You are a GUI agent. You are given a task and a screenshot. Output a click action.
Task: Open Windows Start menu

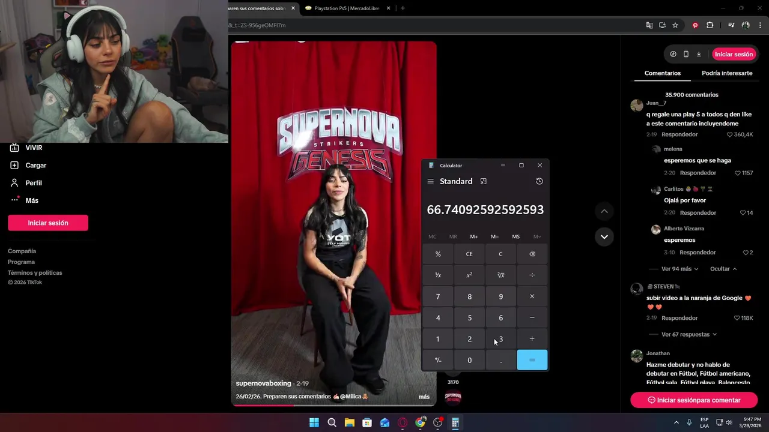pos(314,422)
